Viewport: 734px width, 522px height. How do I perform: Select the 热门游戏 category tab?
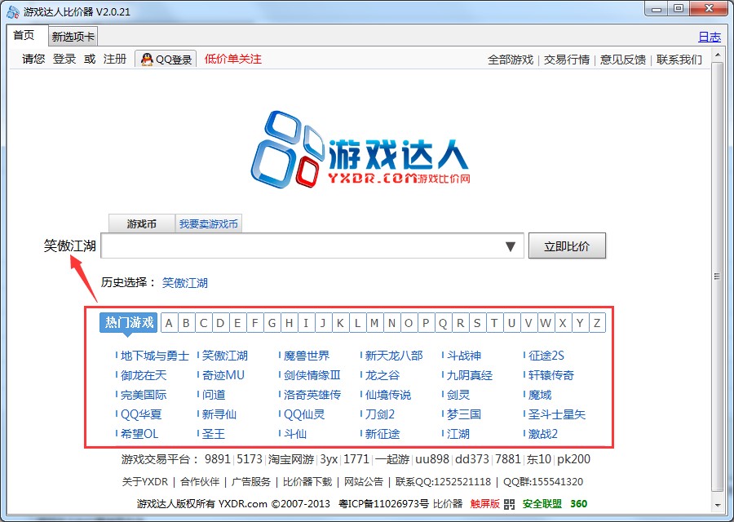click(x=129, y=322)
